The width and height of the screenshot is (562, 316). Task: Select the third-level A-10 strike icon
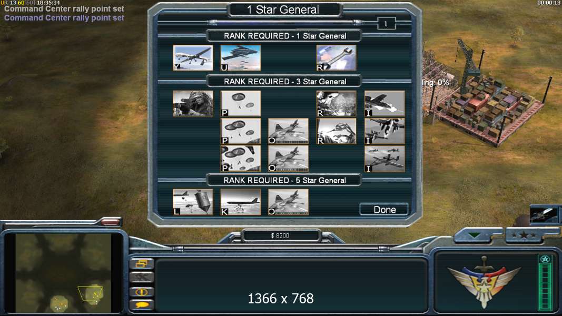(x=384, y=159)
